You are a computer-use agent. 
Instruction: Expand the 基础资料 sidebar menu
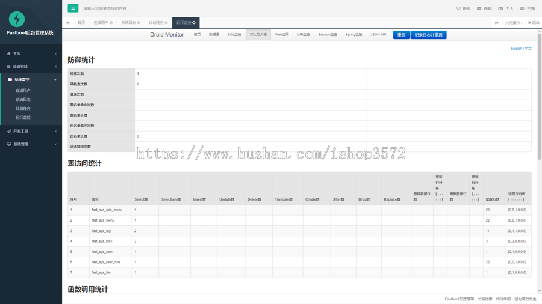[31, 67]
